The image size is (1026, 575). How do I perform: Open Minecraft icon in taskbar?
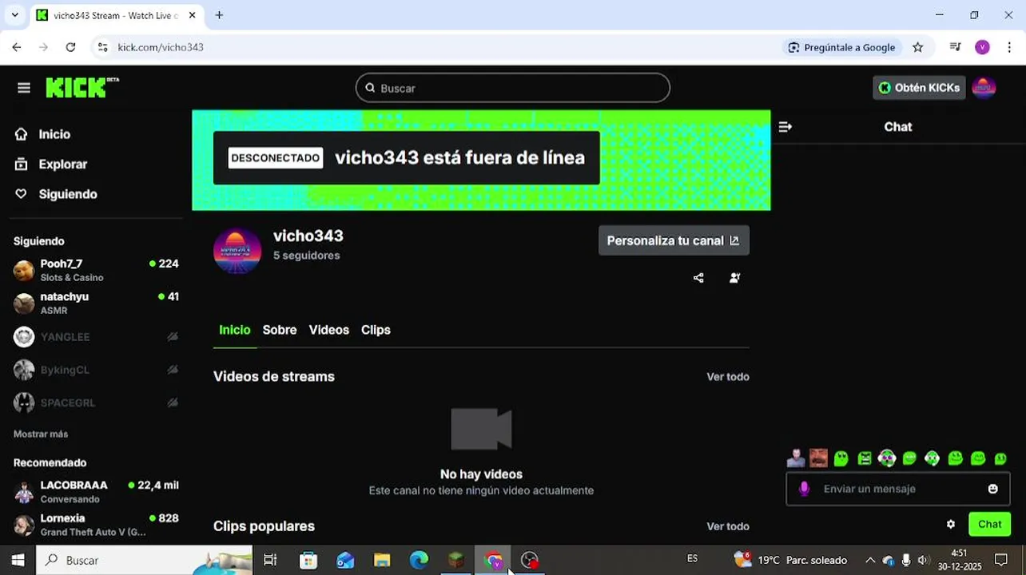coord(456,560)
